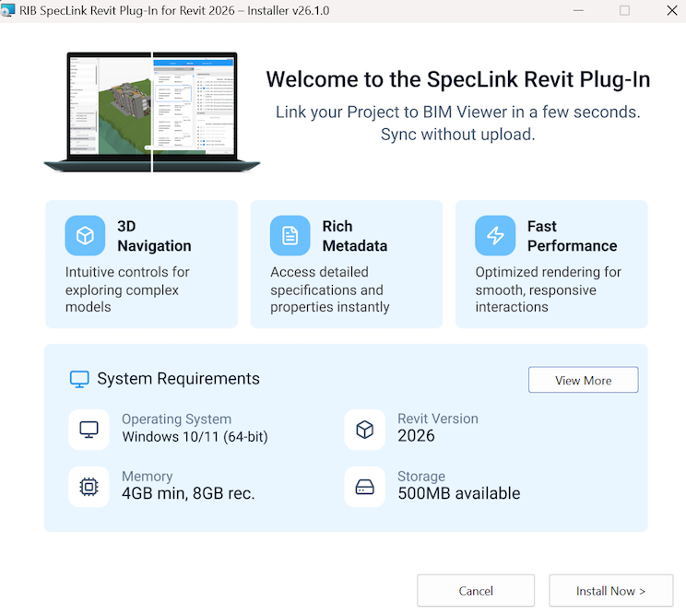Click the Fast Performance lightning icon
The width and height of the screenshot is (686, 614).
495,235
